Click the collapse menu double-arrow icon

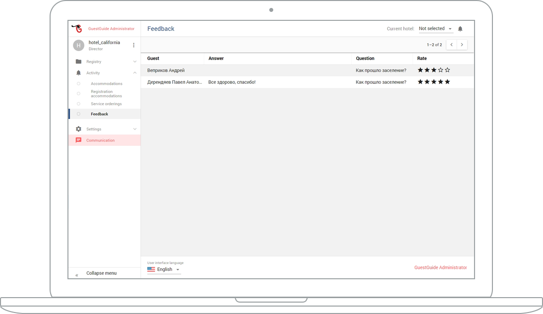(77, 275)
